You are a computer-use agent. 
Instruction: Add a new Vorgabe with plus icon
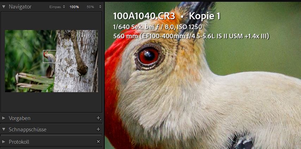pyautogui.click(x=99, y=118)
